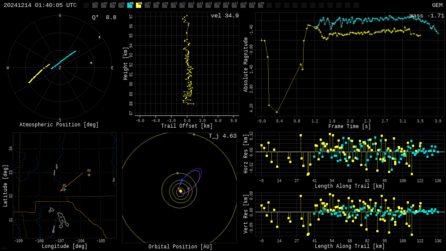Image resolution: width=446 pixels, height=251 pixels.
Task: Click the T_j 4.63 Tisserand value
Action: [x=223, y=136]
